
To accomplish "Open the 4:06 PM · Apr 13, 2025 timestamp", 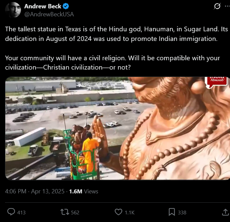I will coord(35,191).
